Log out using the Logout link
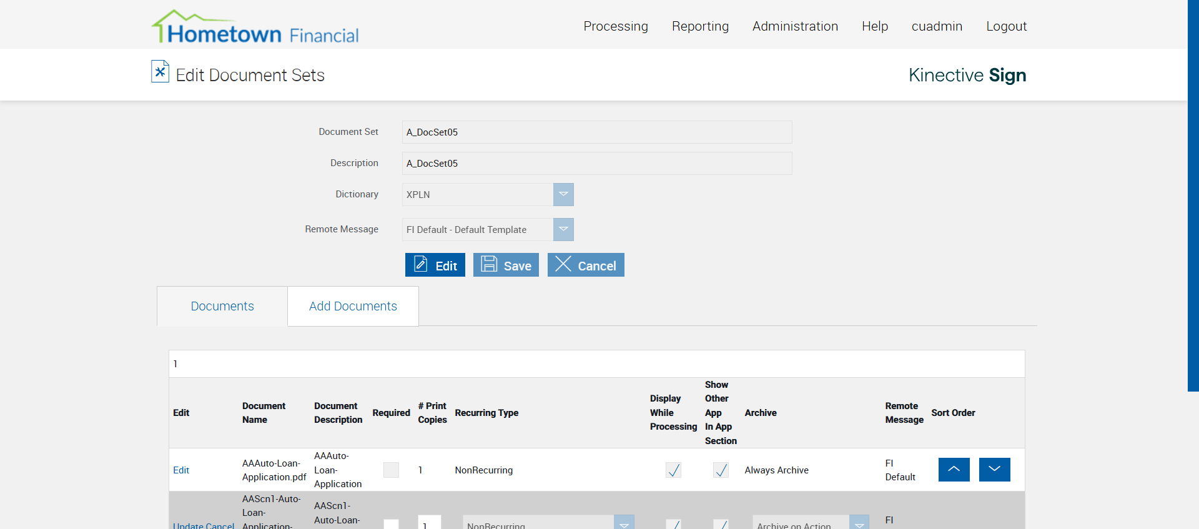The image size is (1199, 529). pyautogui.click(x=1006, y=26)
